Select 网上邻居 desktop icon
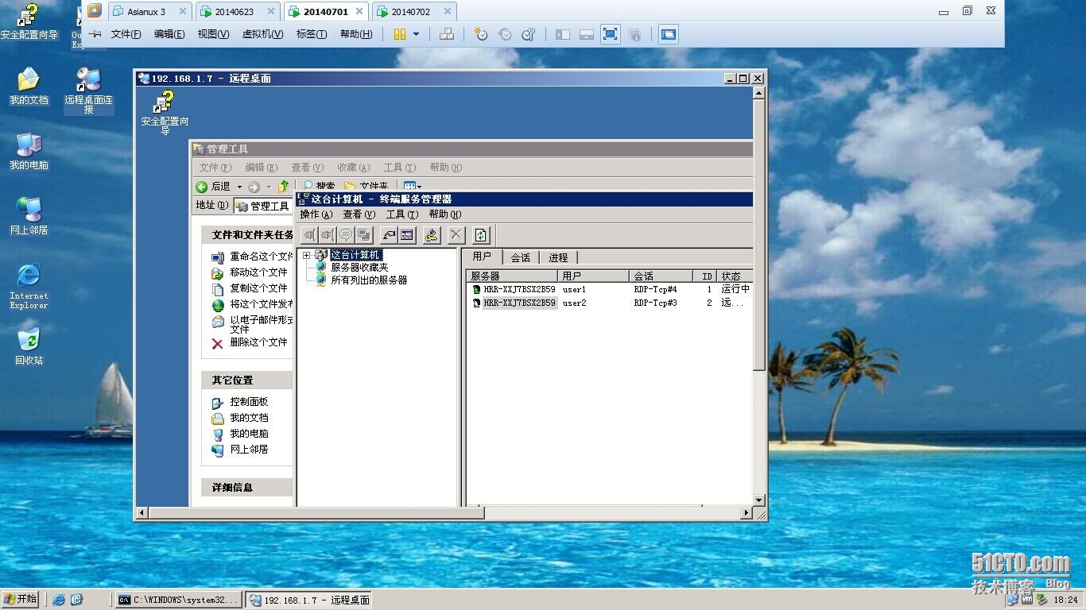This screenshot has width=1086, height=610. [x=29, y=217]
